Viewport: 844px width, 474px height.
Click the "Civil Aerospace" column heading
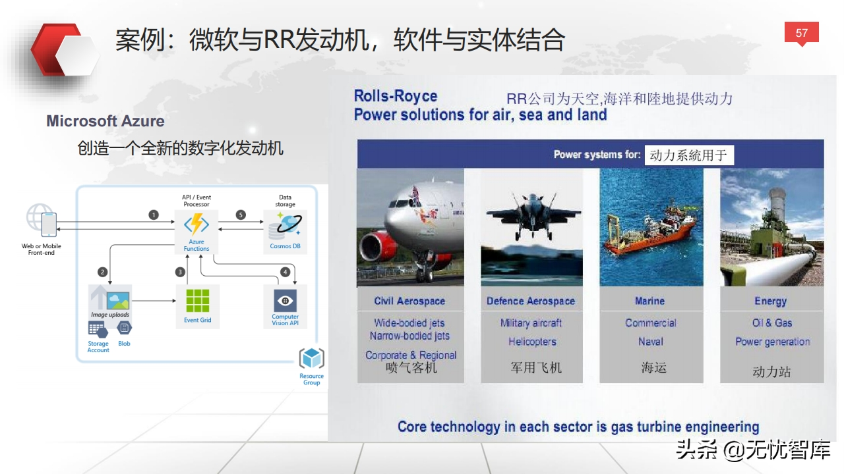tap(409, 301)
